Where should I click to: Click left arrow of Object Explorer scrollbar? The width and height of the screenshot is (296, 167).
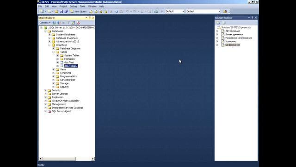tap(40, 159)
